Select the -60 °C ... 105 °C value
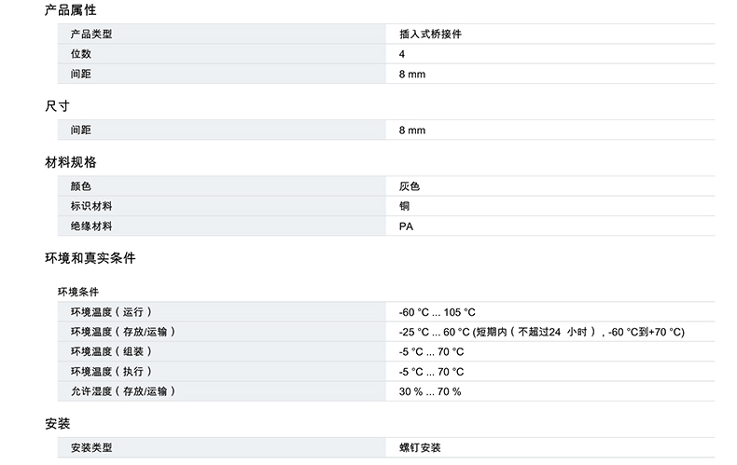Image resolution: width=737 pixels, height=465 pixels. (x=437, y=312)
